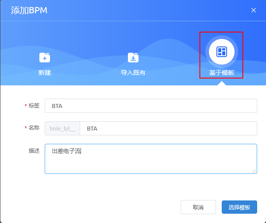Open the 导入既有 tab label
The height and width of the screenshot is (223, 266).
coord(133,73)
